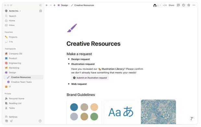The image size is (201, 127).
Task: Collapse the Illustration request toggle
Action: [x=69, y=64]
